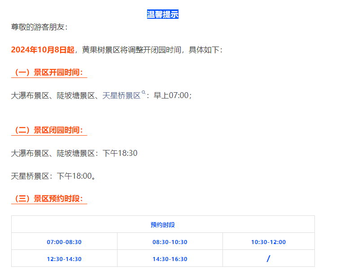The height and width of the screenshot is (270, 344).
Task: Click the table header 预约时段
Action: click(x=163, y=225)
